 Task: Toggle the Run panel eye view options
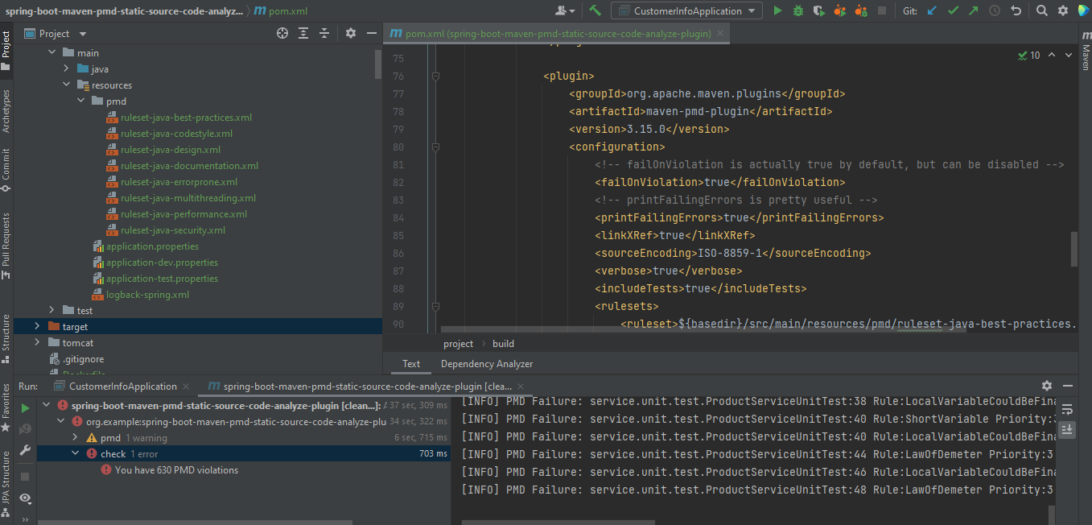[x=25, y=498]
